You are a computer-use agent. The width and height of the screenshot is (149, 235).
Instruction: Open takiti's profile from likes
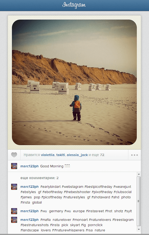(x=61, y=155)
